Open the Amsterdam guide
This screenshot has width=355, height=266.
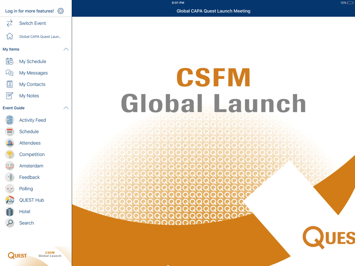pos(31,166)
